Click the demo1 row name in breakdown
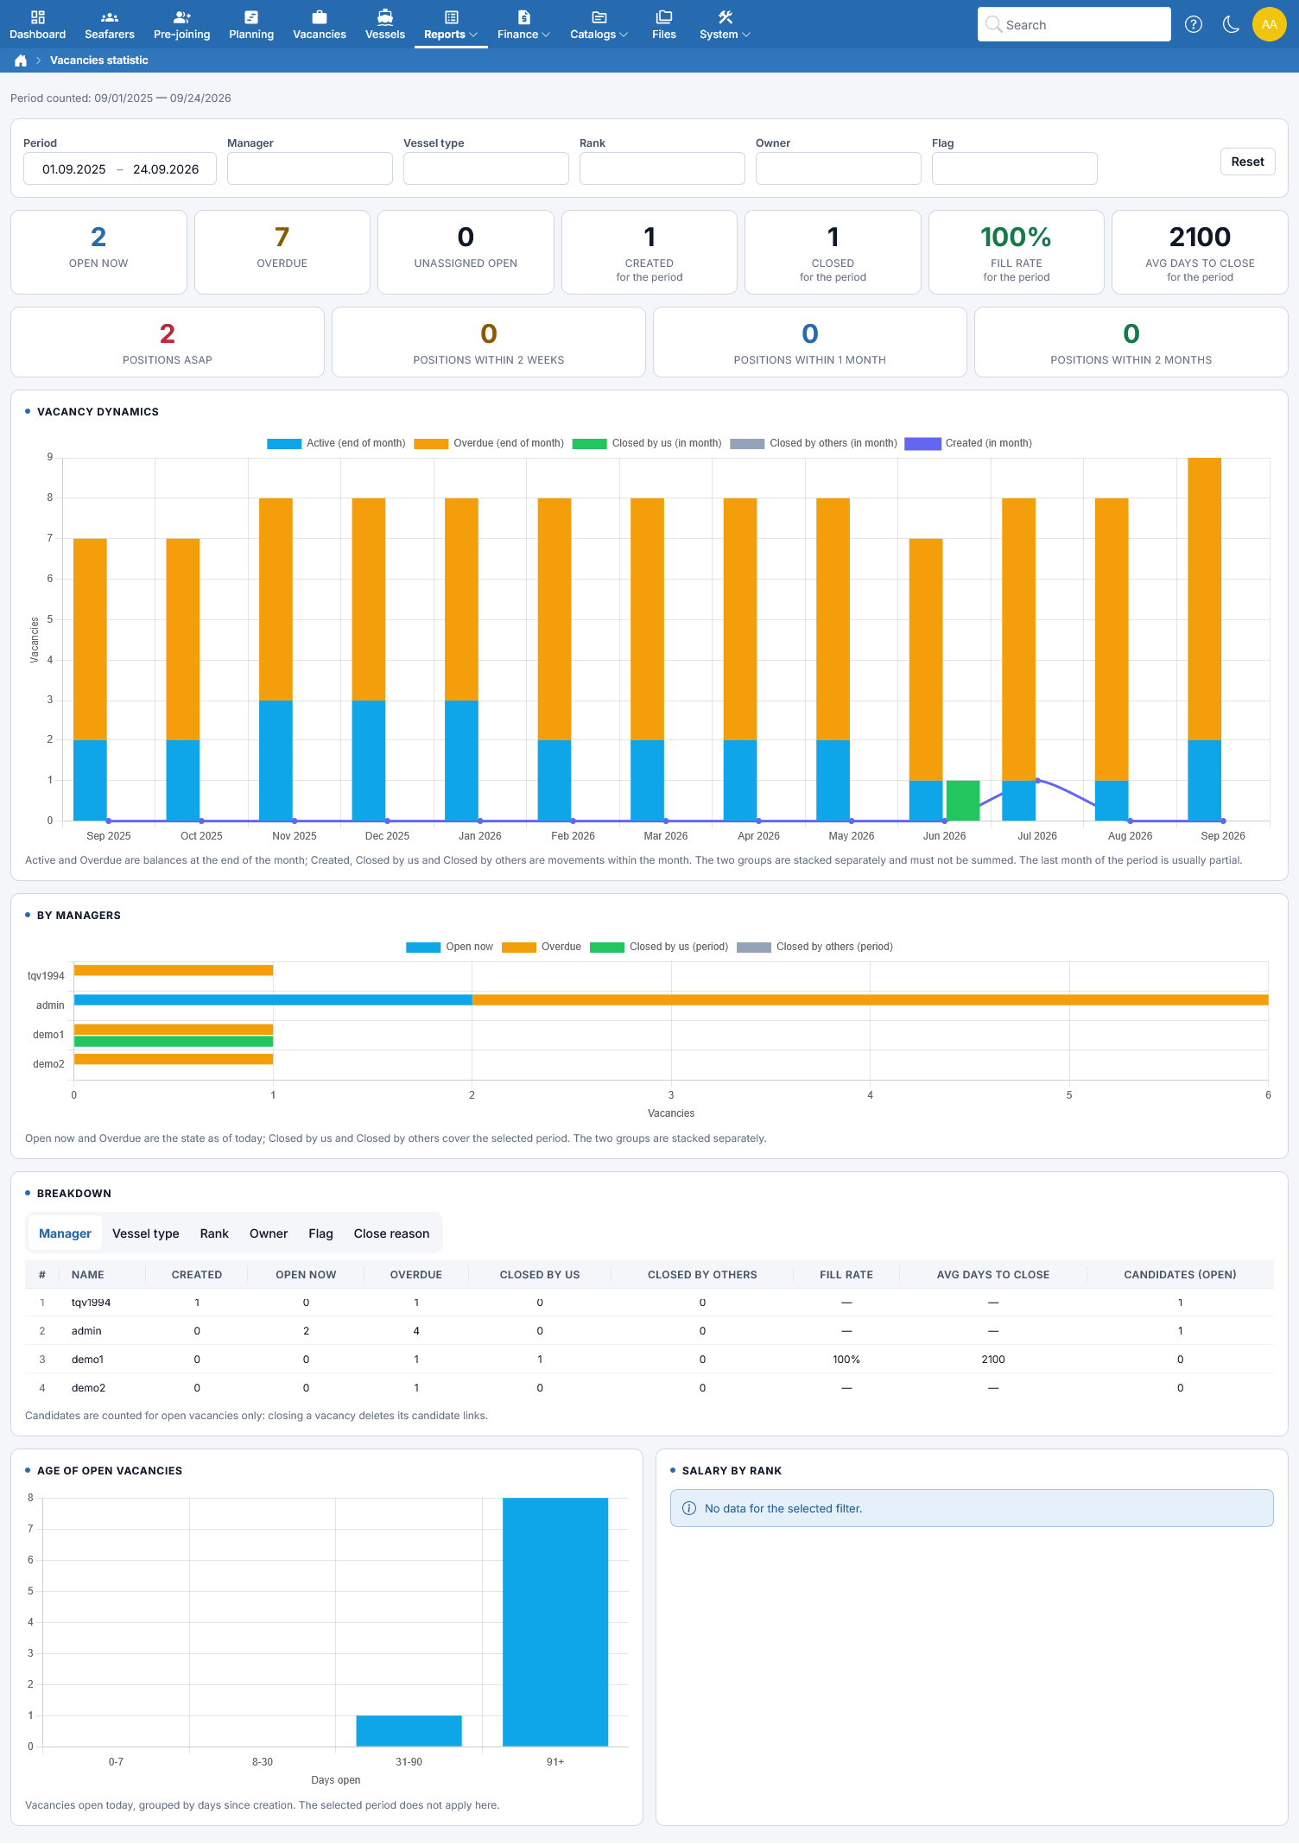The image size is (1299, 1845). coord(87,1360)
